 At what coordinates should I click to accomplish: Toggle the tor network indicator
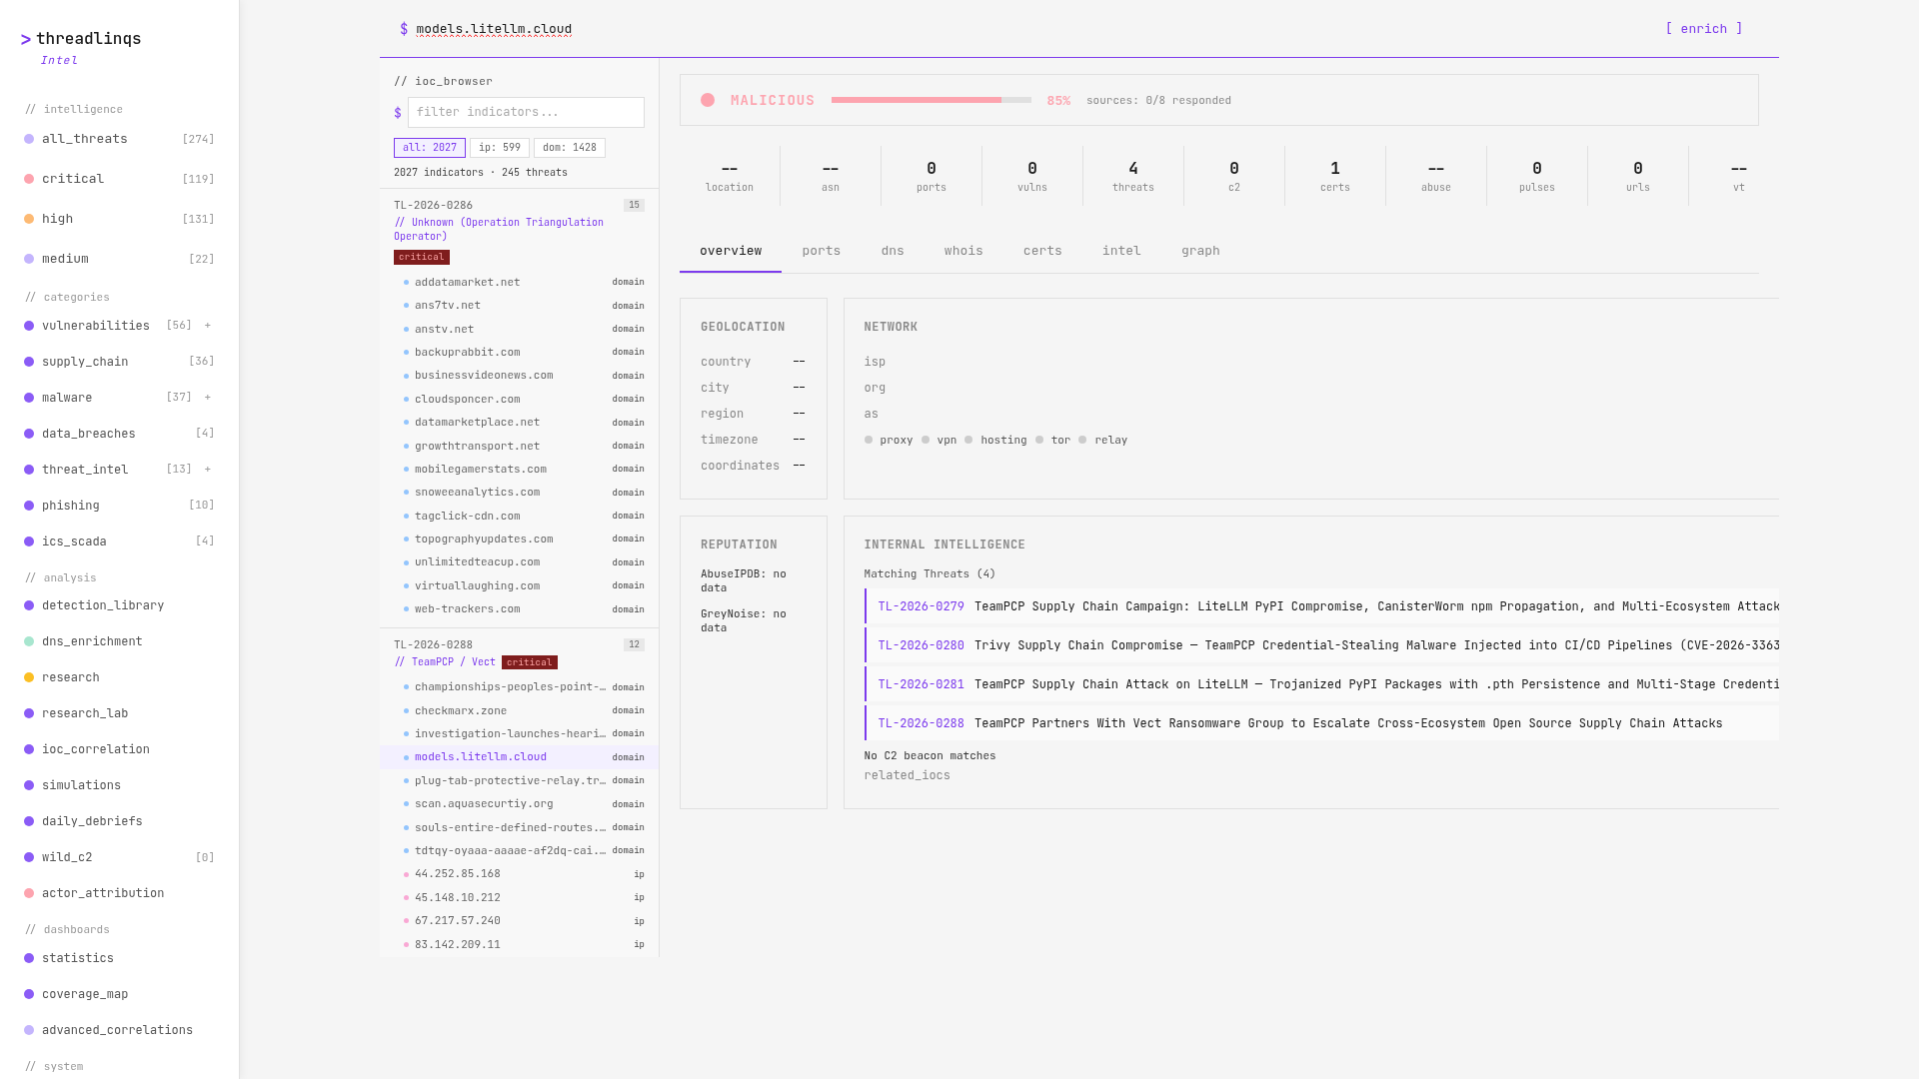pyautogui.click(x=1054, y=440)
